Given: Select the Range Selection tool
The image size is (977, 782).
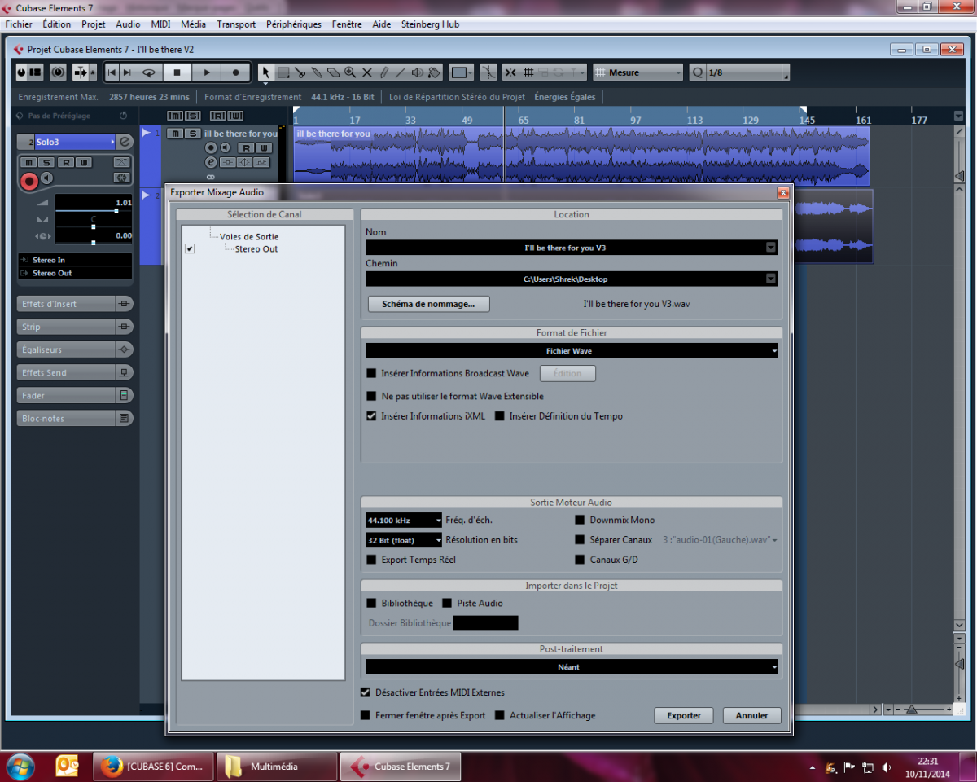Looking at the screenshot, I should click(x=283, y=72).
